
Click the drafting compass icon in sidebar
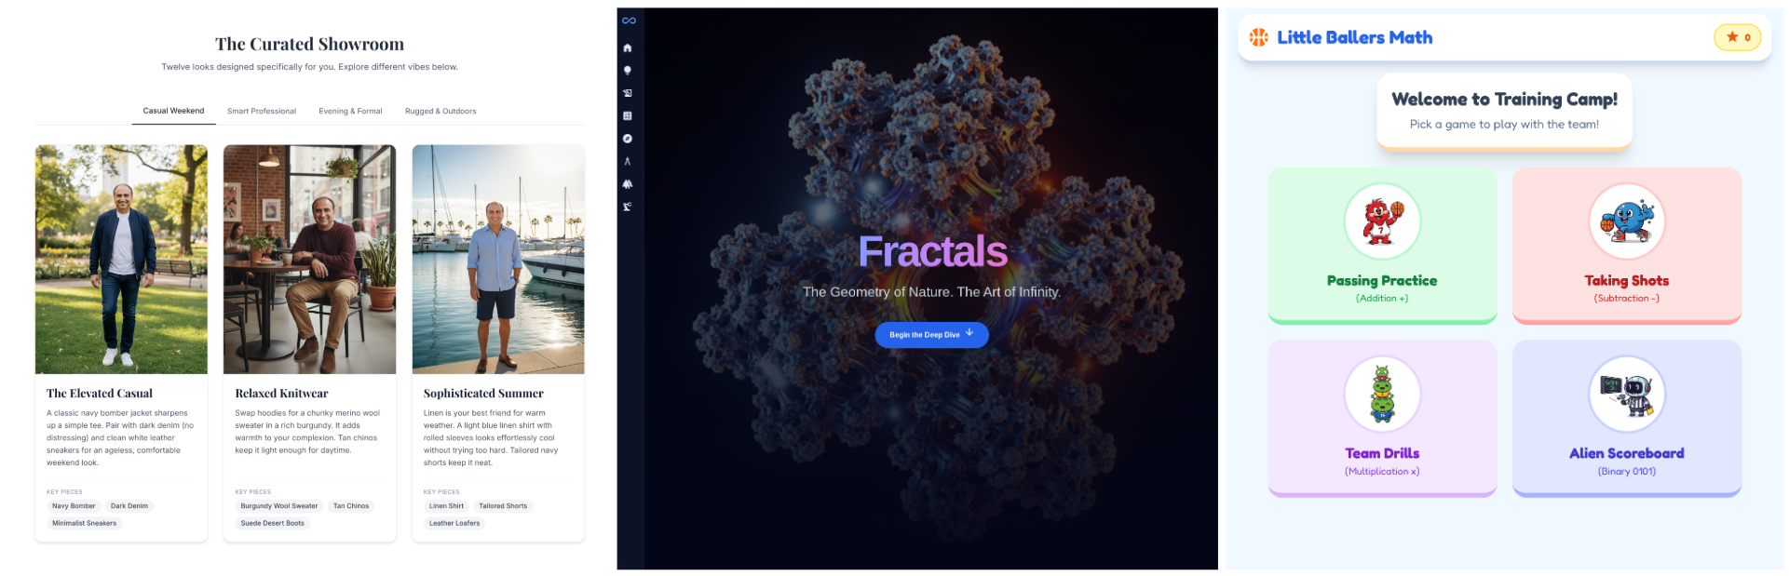pyautogui.click(x=628, y=162)
